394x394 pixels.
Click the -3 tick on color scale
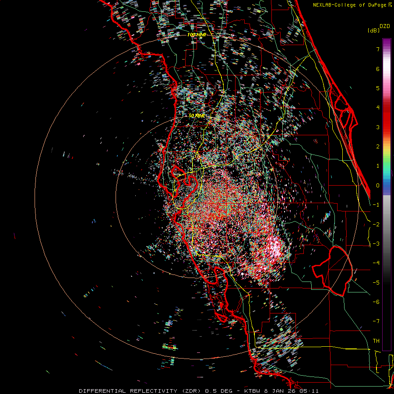tap(376, 243)
